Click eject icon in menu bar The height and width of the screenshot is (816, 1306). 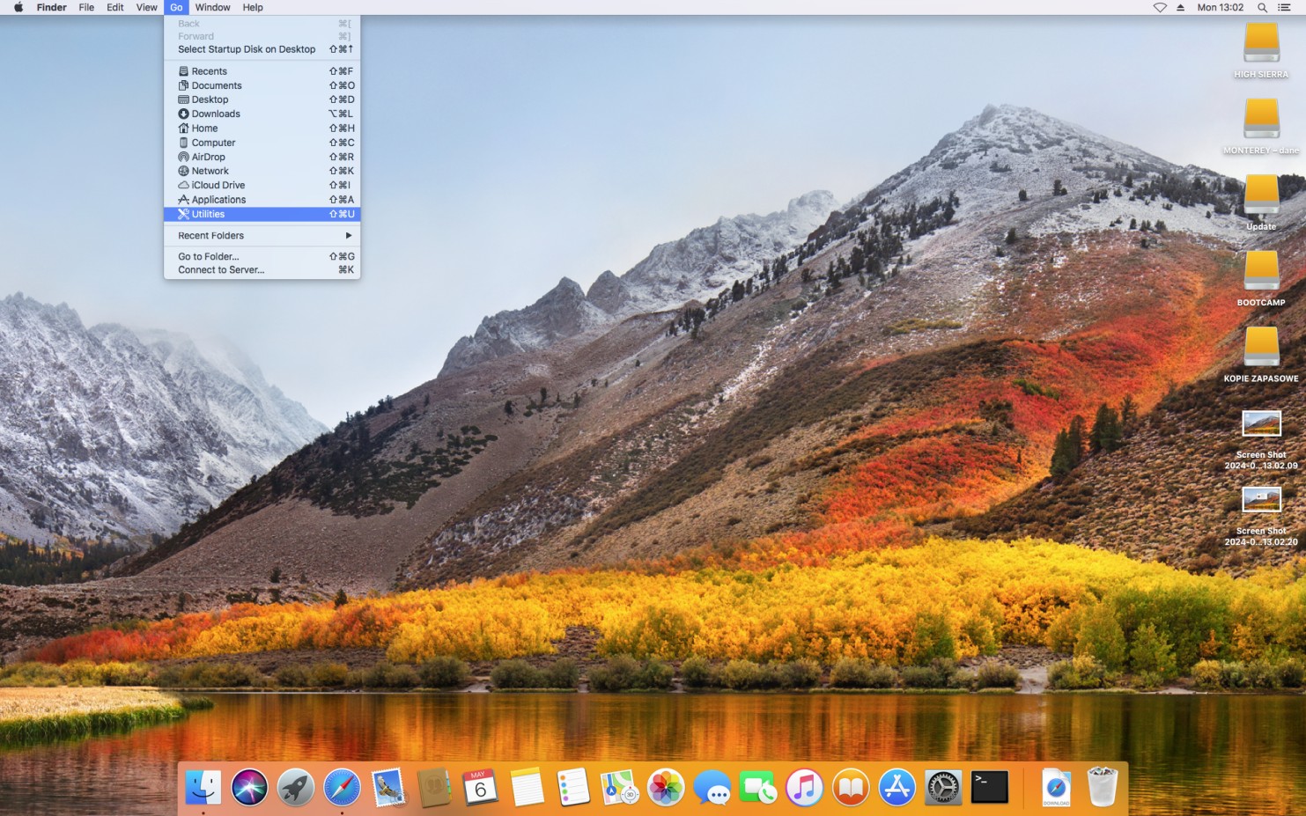pos(1181,7)
